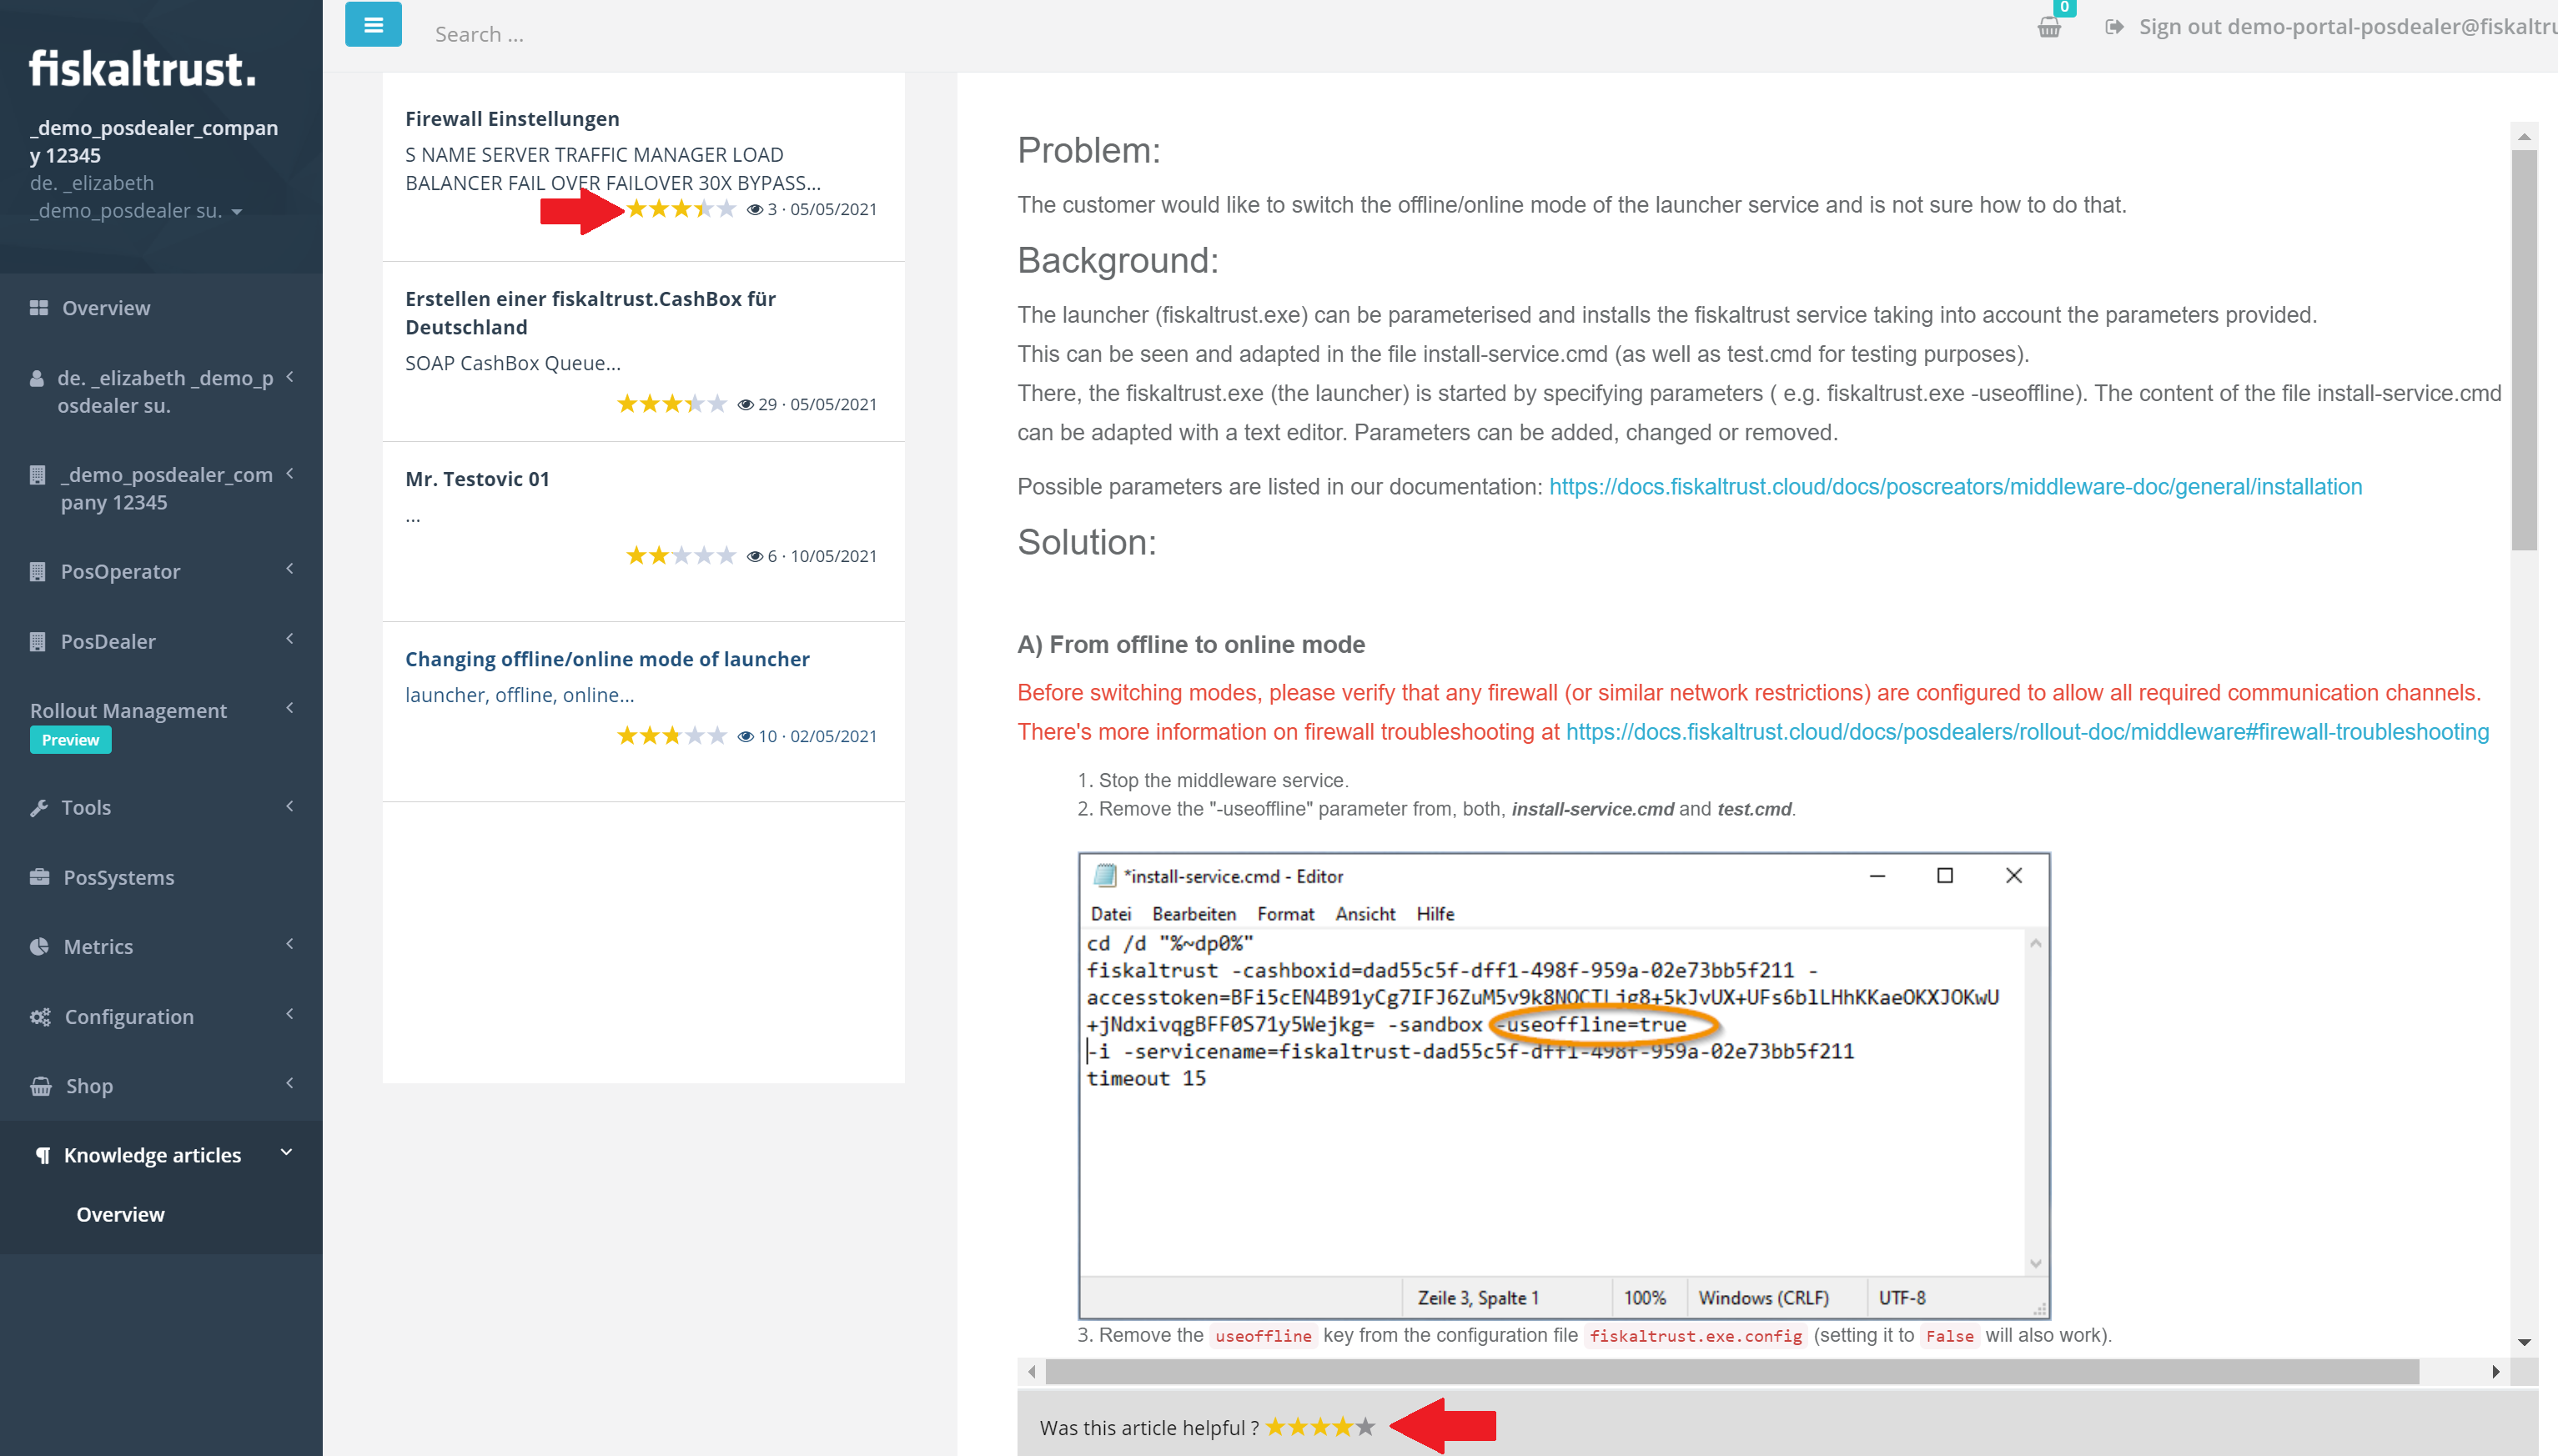Toggle the hamburger sidebar menu button
The width and height of the screenshot is (2558, 1456).
coord(373,25)
